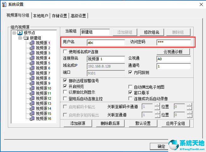Viewport: 206px width, 152px height.
Task: Click the camera icon of 视频源 6
Action: 32,68
